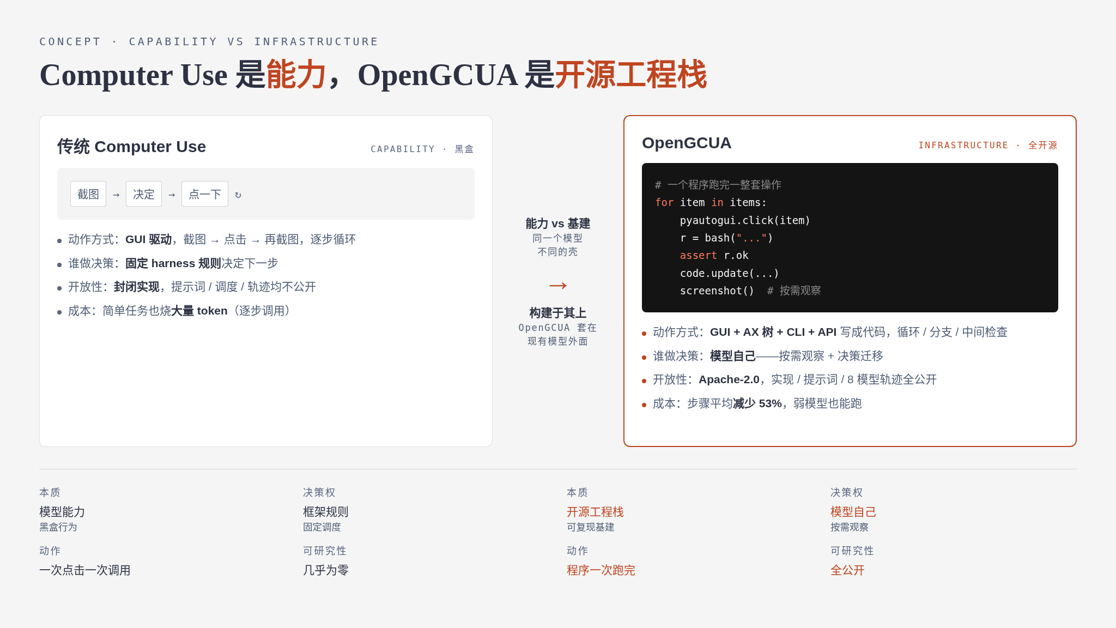Click the 几乎为零 footer value
Image resolution: width=1116 pixels, height=628 pixels.
(x=326, y=570)
